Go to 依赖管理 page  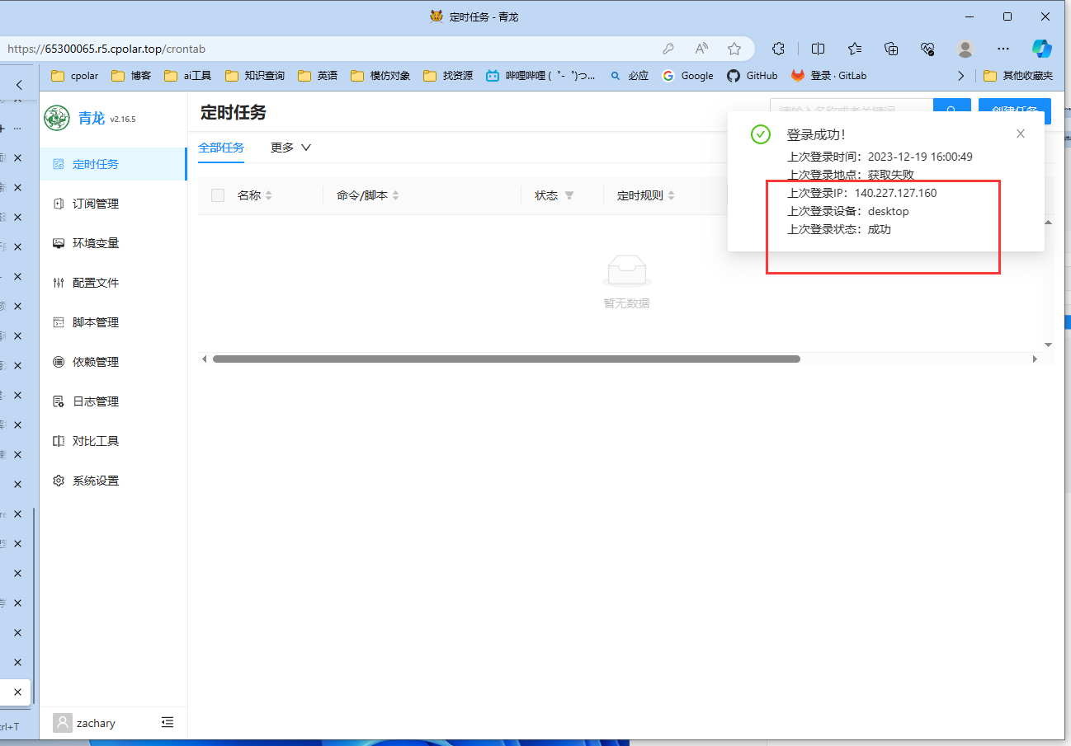pyautogui.click(x=113, y=362)
